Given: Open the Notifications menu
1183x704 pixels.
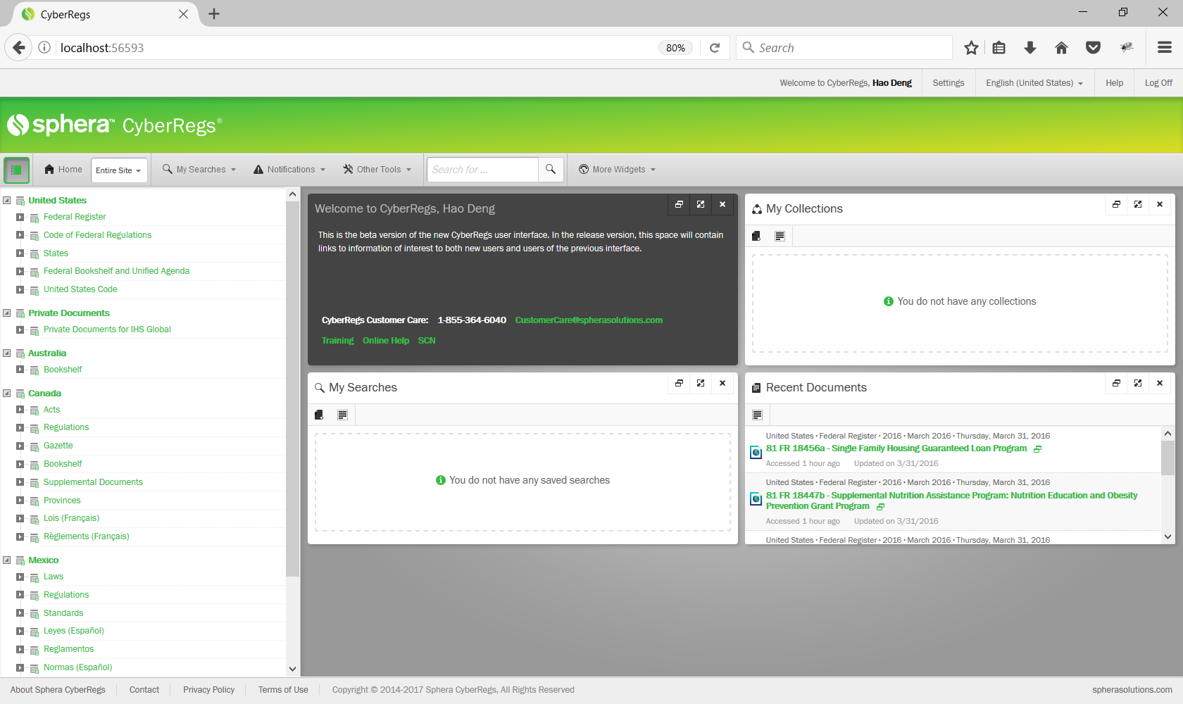Looking at the screenshot, I should click(x=289, y=170).
